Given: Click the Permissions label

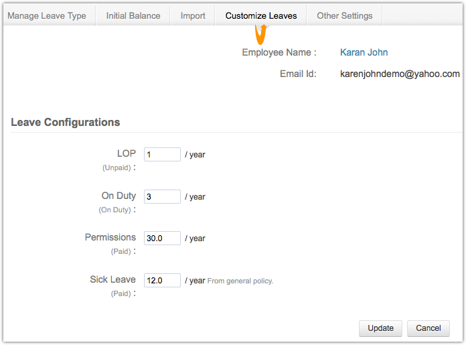Looking at the screenshot, I should click(110, 237).
